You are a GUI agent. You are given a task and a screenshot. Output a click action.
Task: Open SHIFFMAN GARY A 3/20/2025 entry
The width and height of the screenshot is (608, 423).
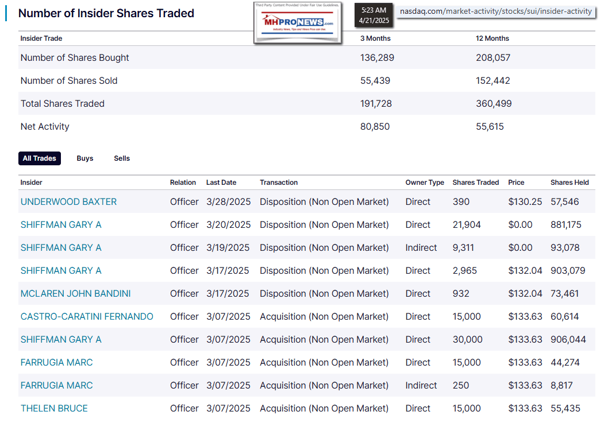(61, 225)
